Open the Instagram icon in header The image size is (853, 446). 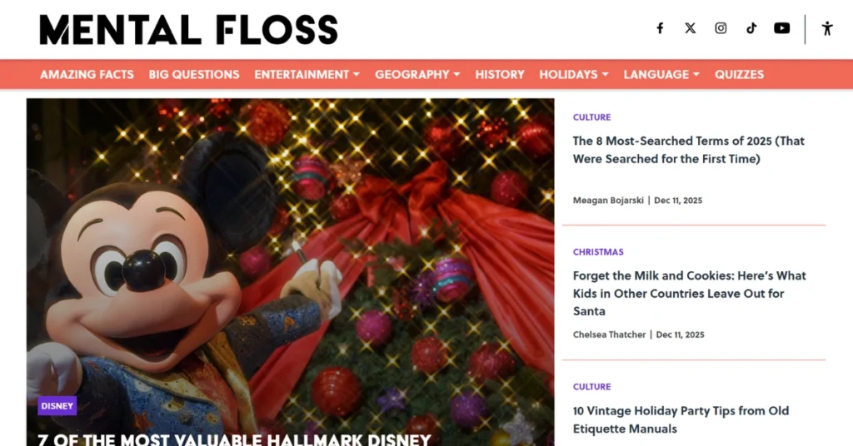[x=721, y=28]
